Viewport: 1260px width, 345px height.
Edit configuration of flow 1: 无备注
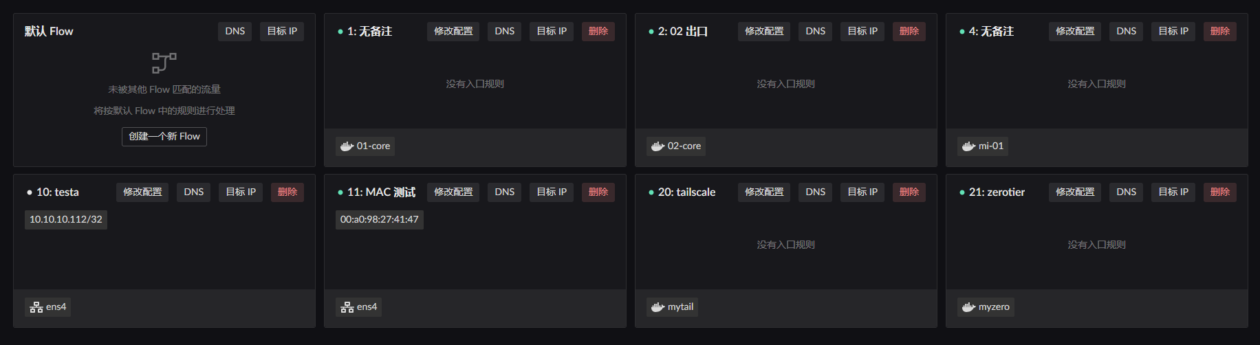click(x=453, y=32)
